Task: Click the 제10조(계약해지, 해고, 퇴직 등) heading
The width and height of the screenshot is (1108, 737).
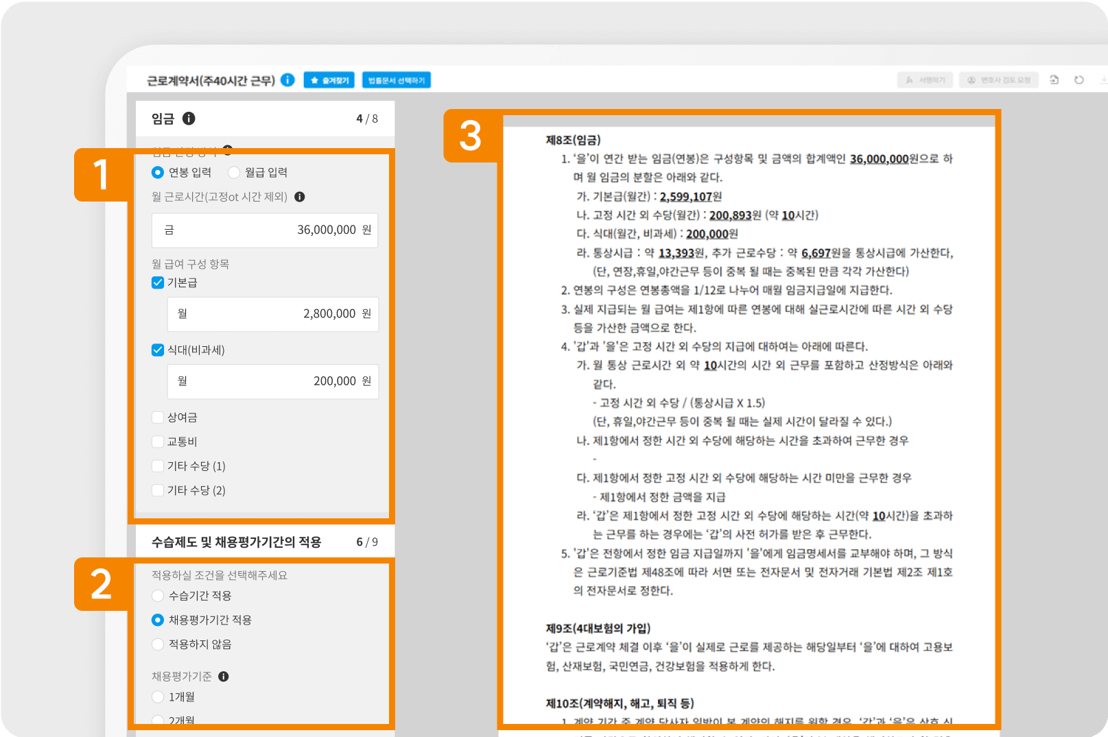Action: (620, 703)
